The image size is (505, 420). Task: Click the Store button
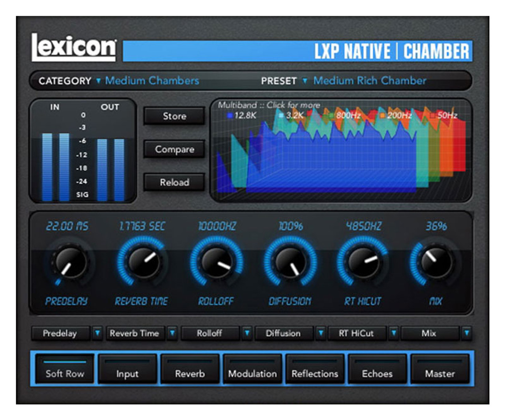pyautogui.click(x=174, y=116)
